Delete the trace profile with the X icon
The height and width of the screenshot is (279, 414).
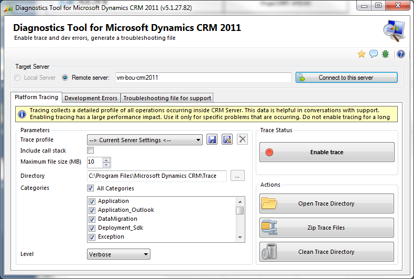(x=243, y=139)
